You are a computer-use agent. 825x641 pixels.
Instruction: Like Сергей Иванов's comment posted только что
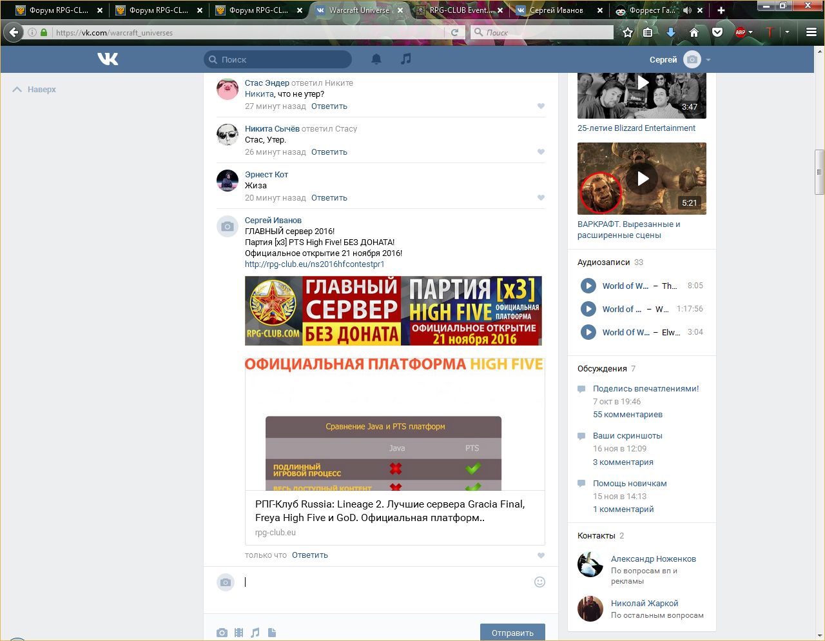[x=541, y=555]
